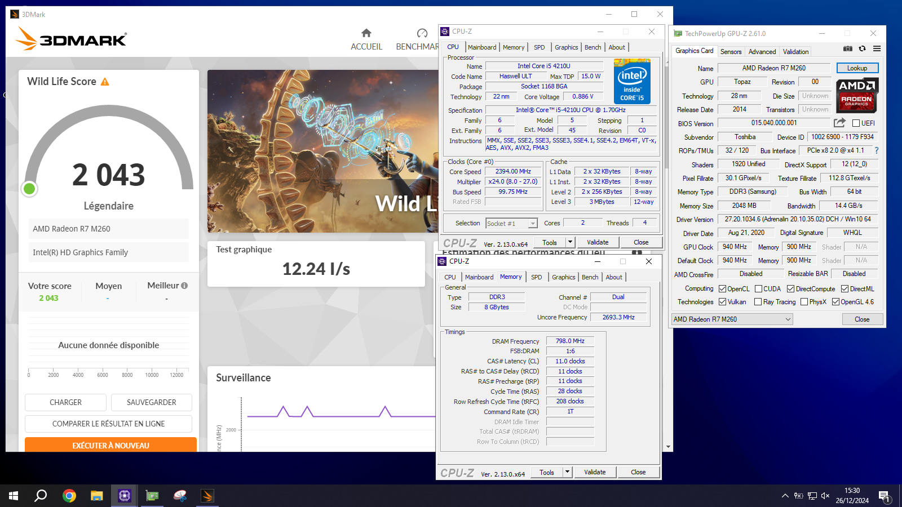Open the Sensors tab in GPU-Z
The height and width of the screenshot is (507, 902).
pos(731,52)
